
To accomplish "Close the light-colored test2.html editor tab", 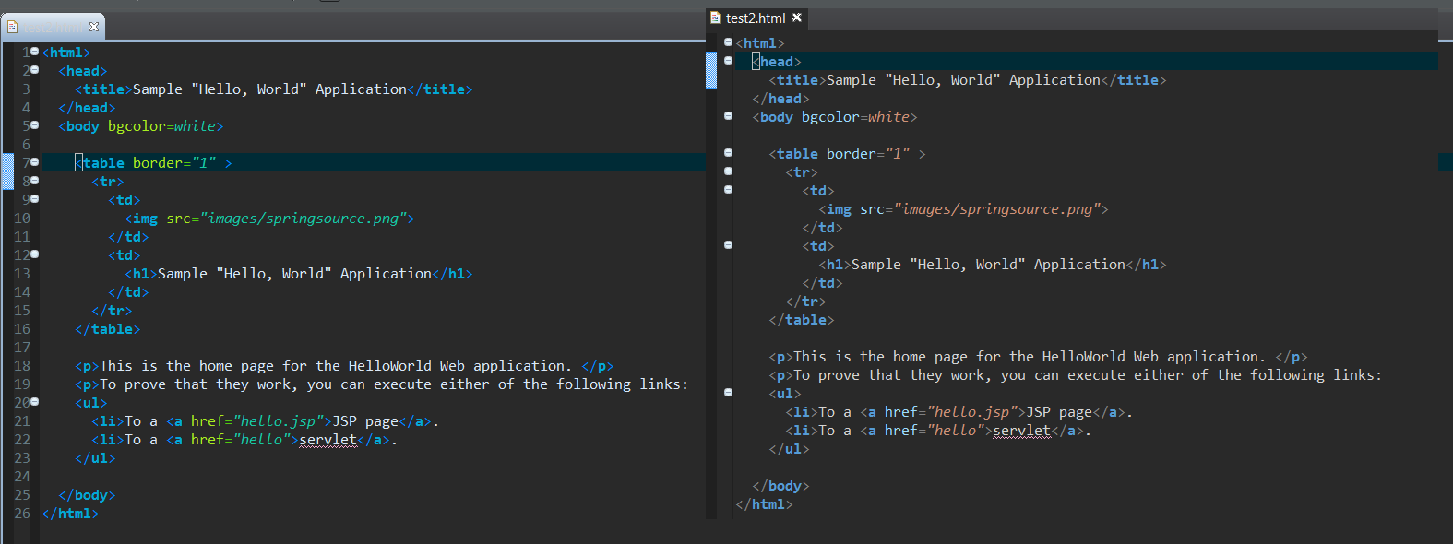I will [93, 27].
